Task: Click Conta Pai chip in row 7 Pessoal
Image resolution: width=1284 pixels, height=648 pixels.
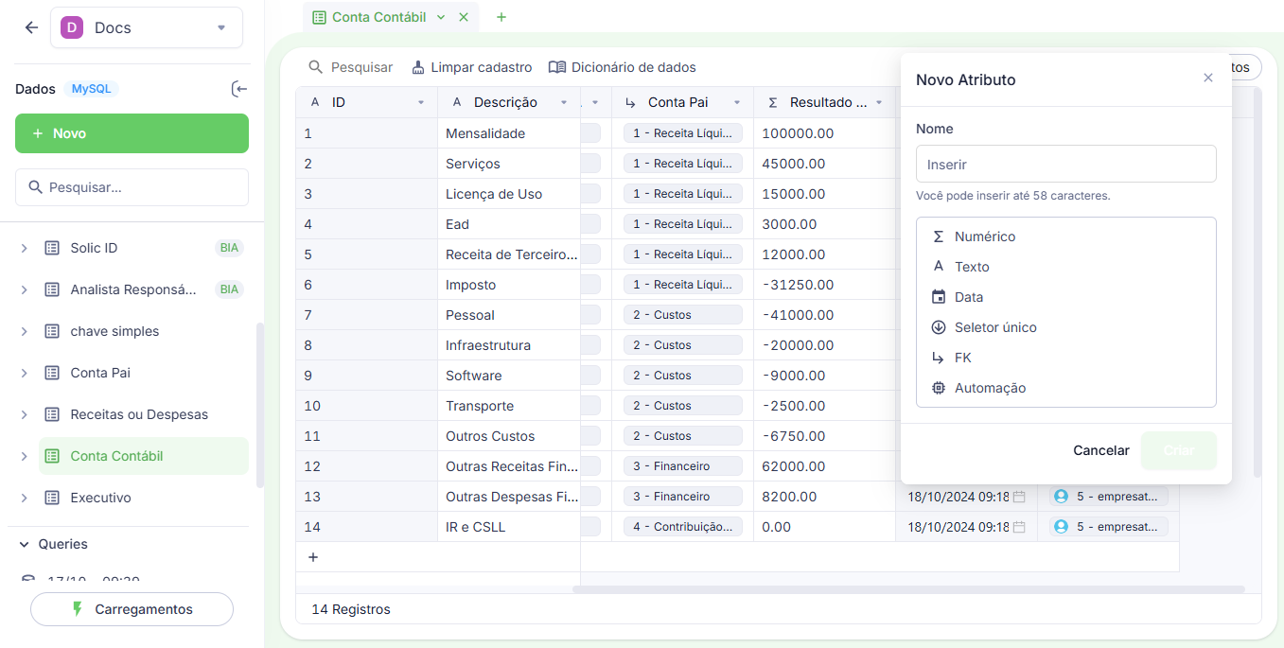Action: (682, 315)
